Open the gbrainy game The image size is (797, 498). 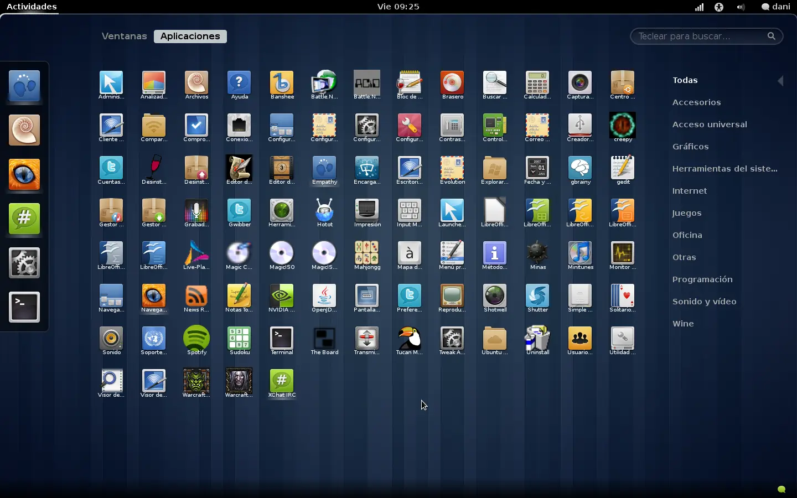tap(580, 170)
